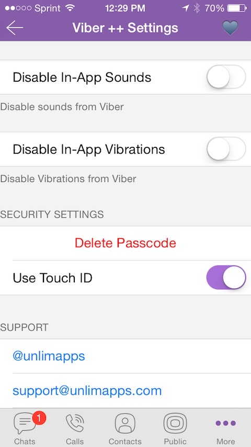Tap Delete Passcode

(125, 243)
